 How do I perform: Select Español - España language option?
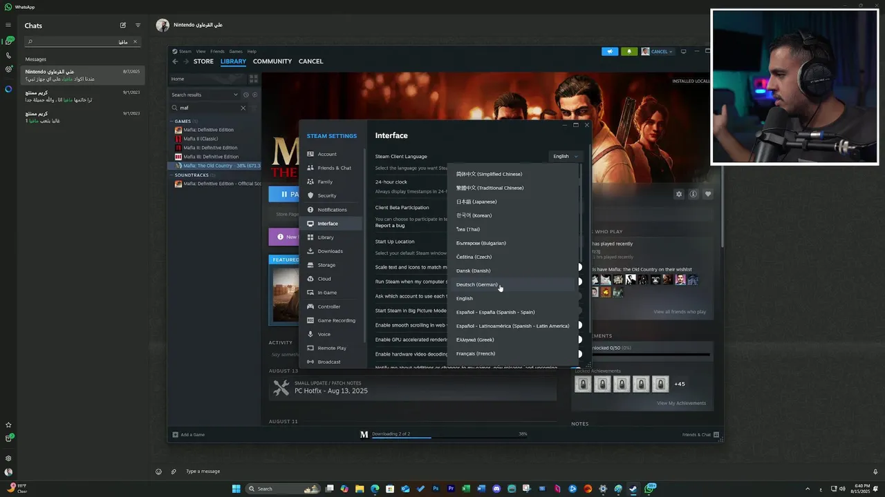[x=513, y=312]
